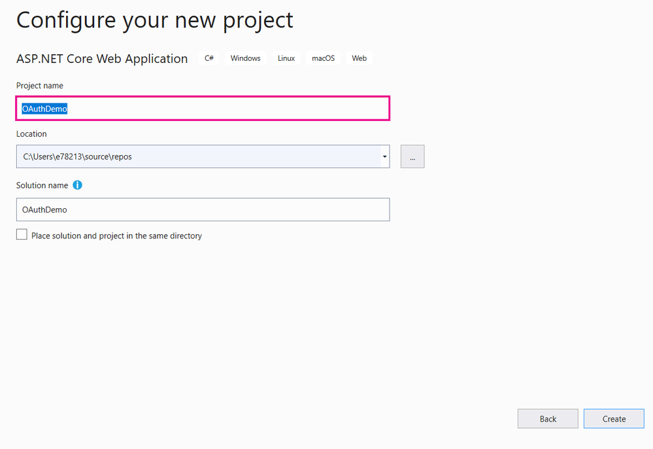Click the Back button
653x449 pixels.
(547, 418)
